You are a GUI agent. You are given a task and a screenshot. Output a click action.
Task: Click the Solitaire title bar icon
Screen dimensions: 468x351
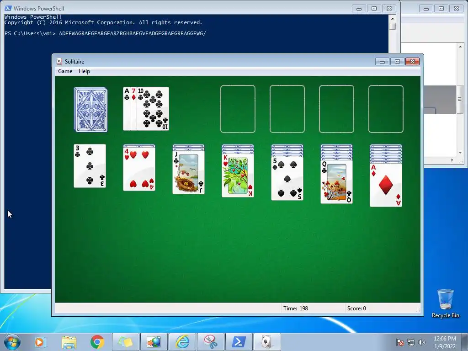click(59, 62)
